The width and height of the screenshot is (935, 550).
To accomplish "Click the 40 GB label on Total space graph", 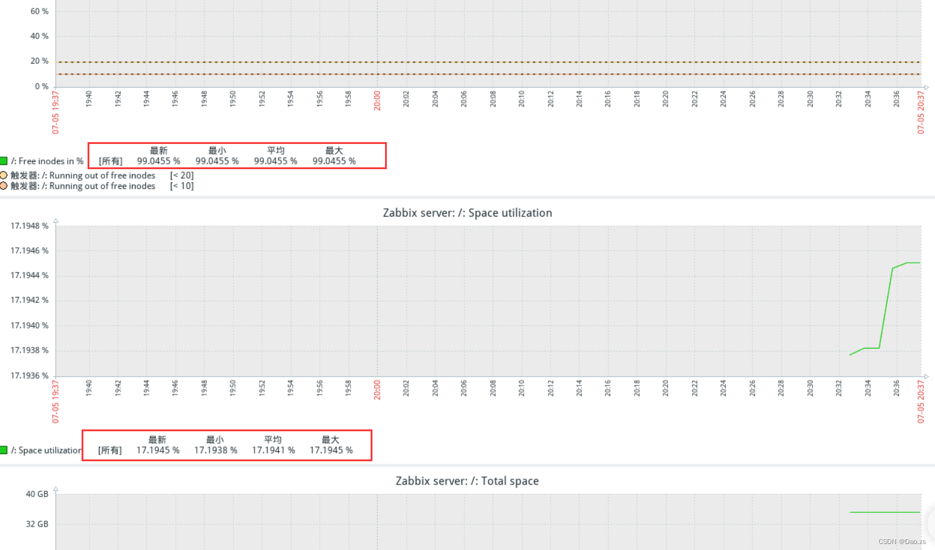I will coord(37,494).
